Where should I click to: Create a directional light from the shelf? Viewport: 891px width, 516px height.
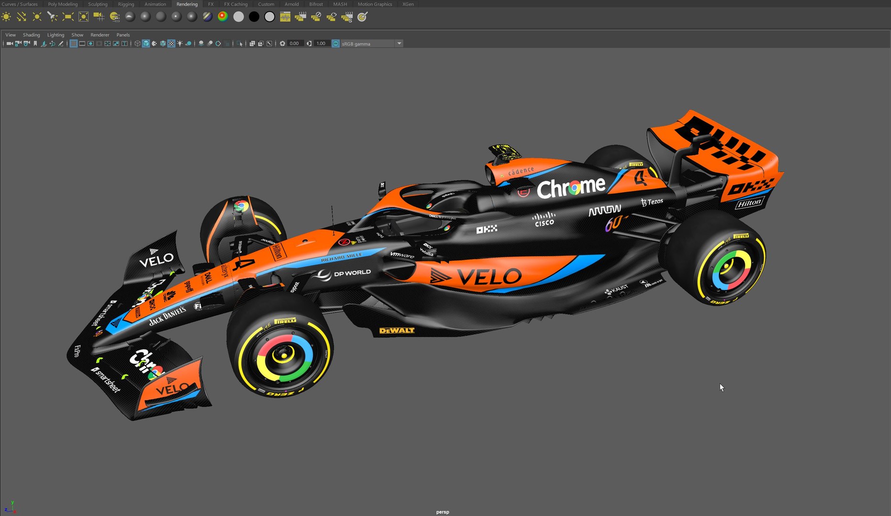click(22, 17)
